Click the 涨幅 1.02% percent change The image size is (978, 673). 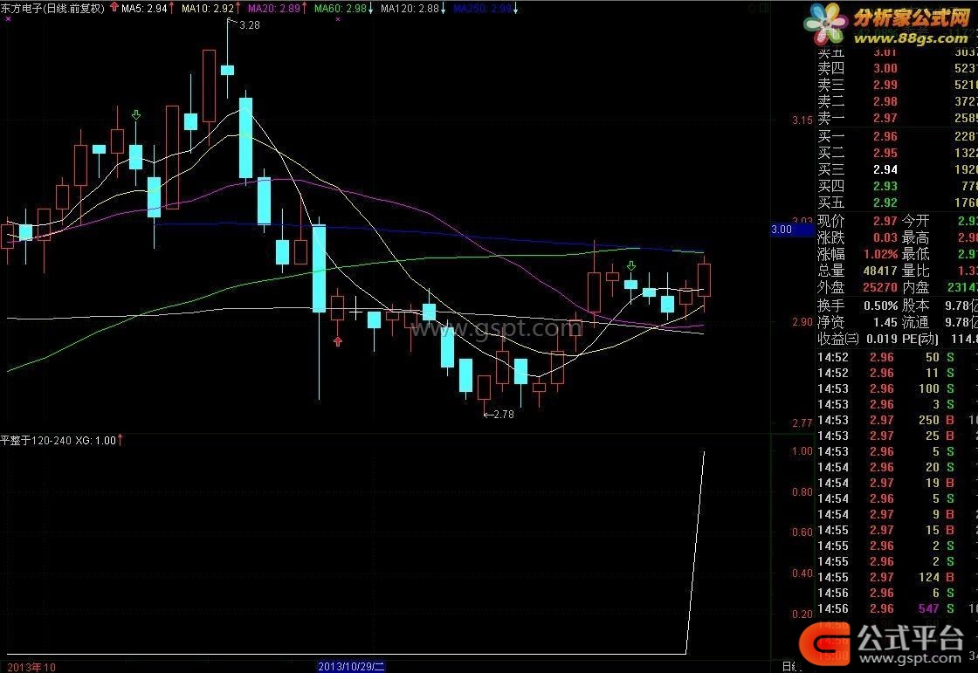tap(881, 255)
